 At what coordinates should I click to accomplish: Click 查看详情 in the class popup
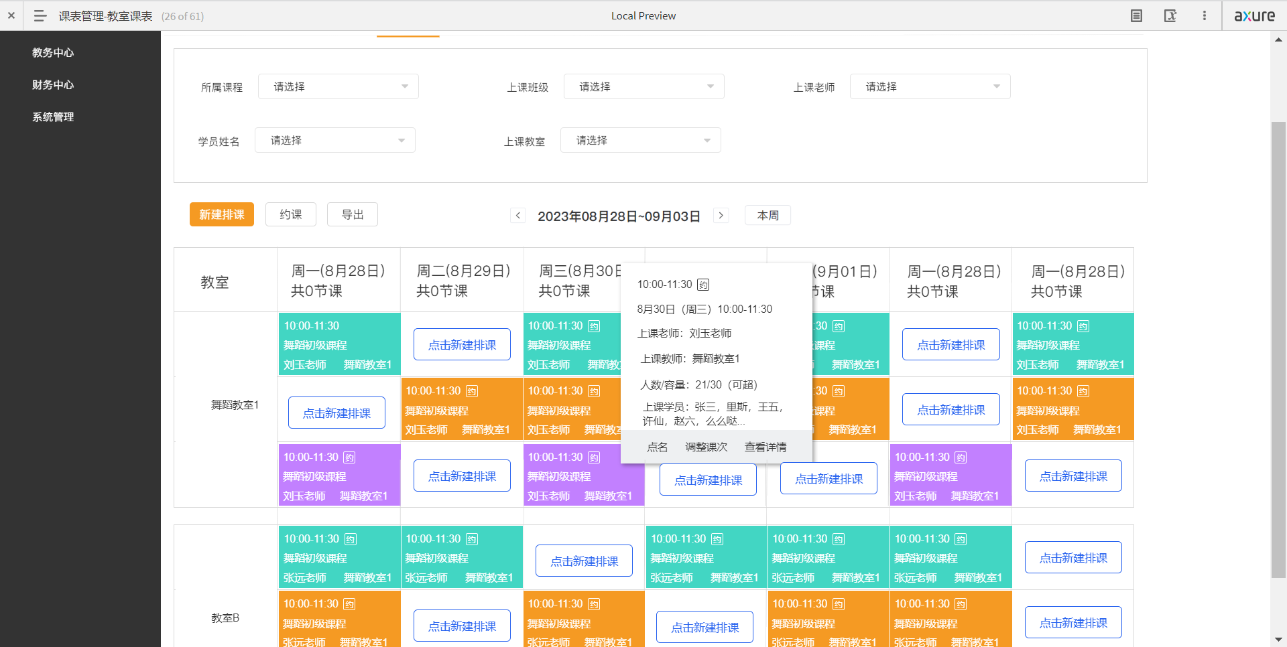765,447
